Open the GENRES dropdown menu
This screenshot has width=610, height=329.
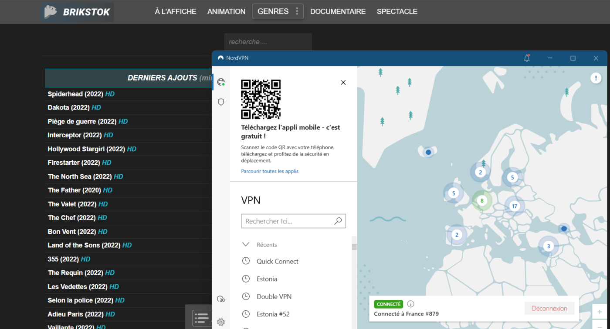(x=278, y=11)
